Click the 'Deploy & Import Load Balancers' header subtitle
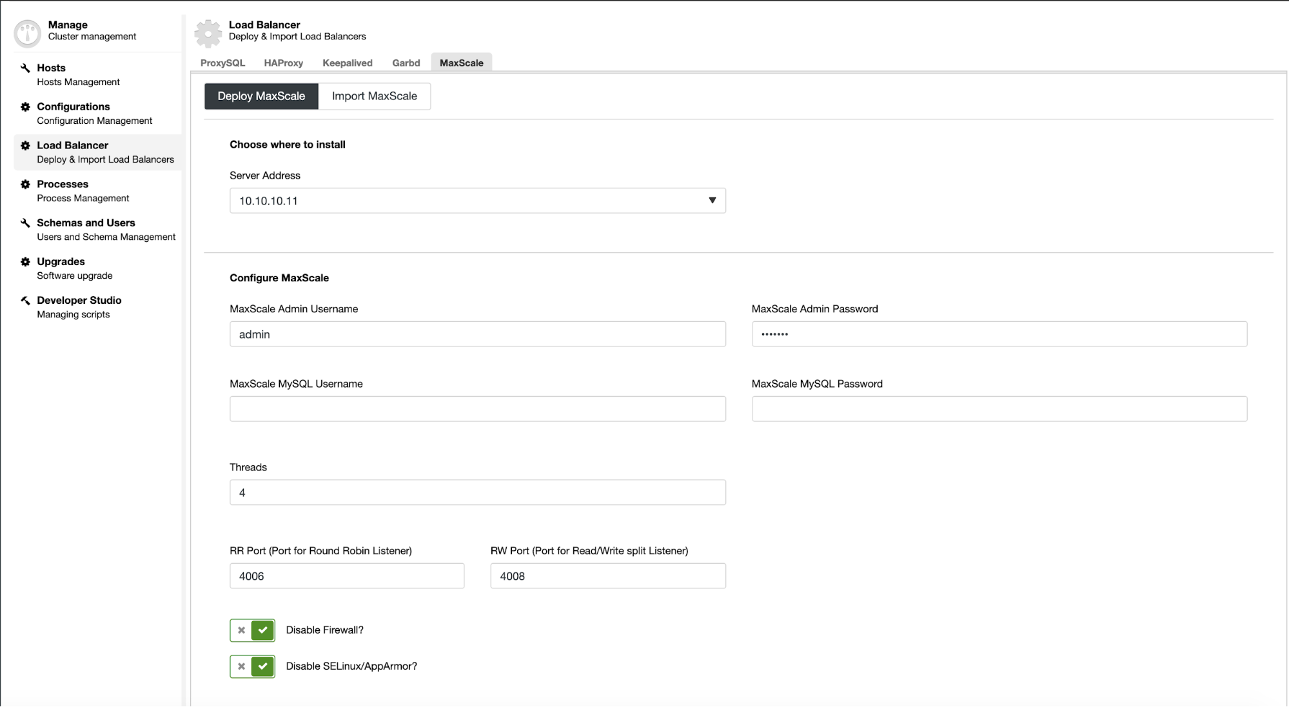Screen dimensions: 1289x707 pos(297,37)
